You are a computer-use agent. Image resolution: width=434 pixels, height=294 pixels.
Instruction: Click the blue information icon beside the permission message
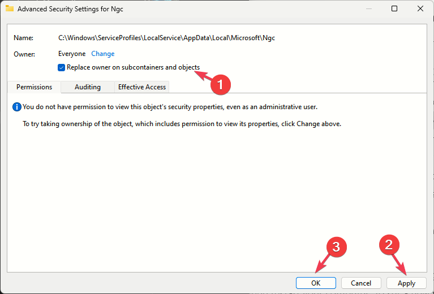[17, 107]
